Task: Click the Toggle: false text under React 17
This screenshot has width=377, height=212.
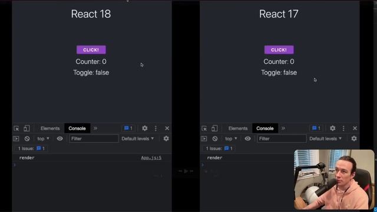Action: (x=279, y=72)
